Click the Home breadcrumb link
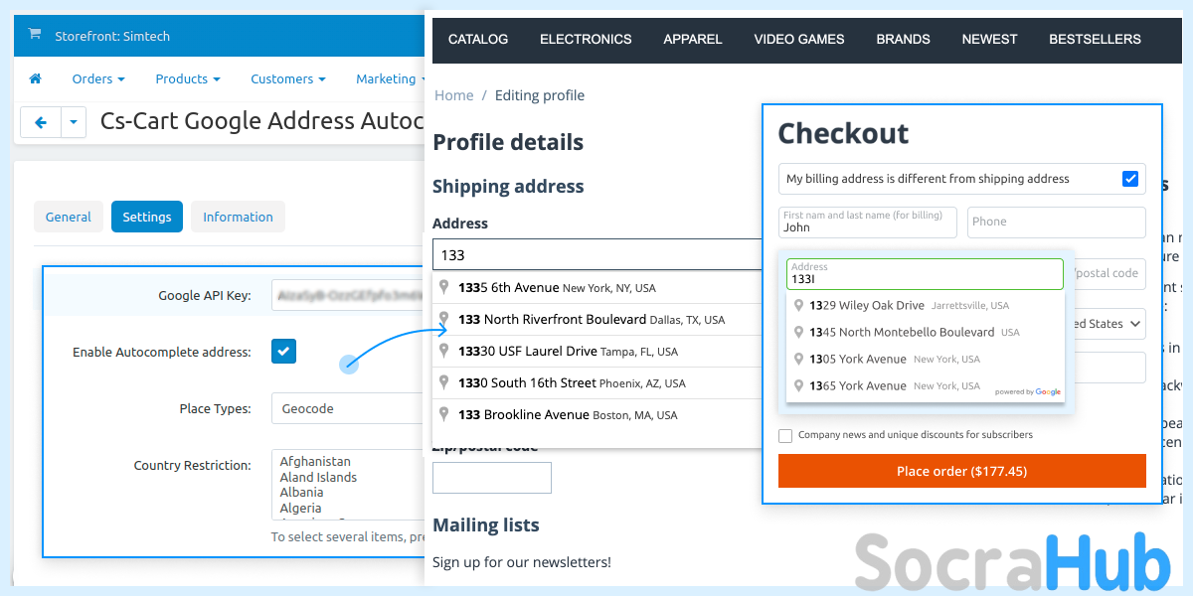Screen dimensions: 1193x596 click(x=454, y=95)
